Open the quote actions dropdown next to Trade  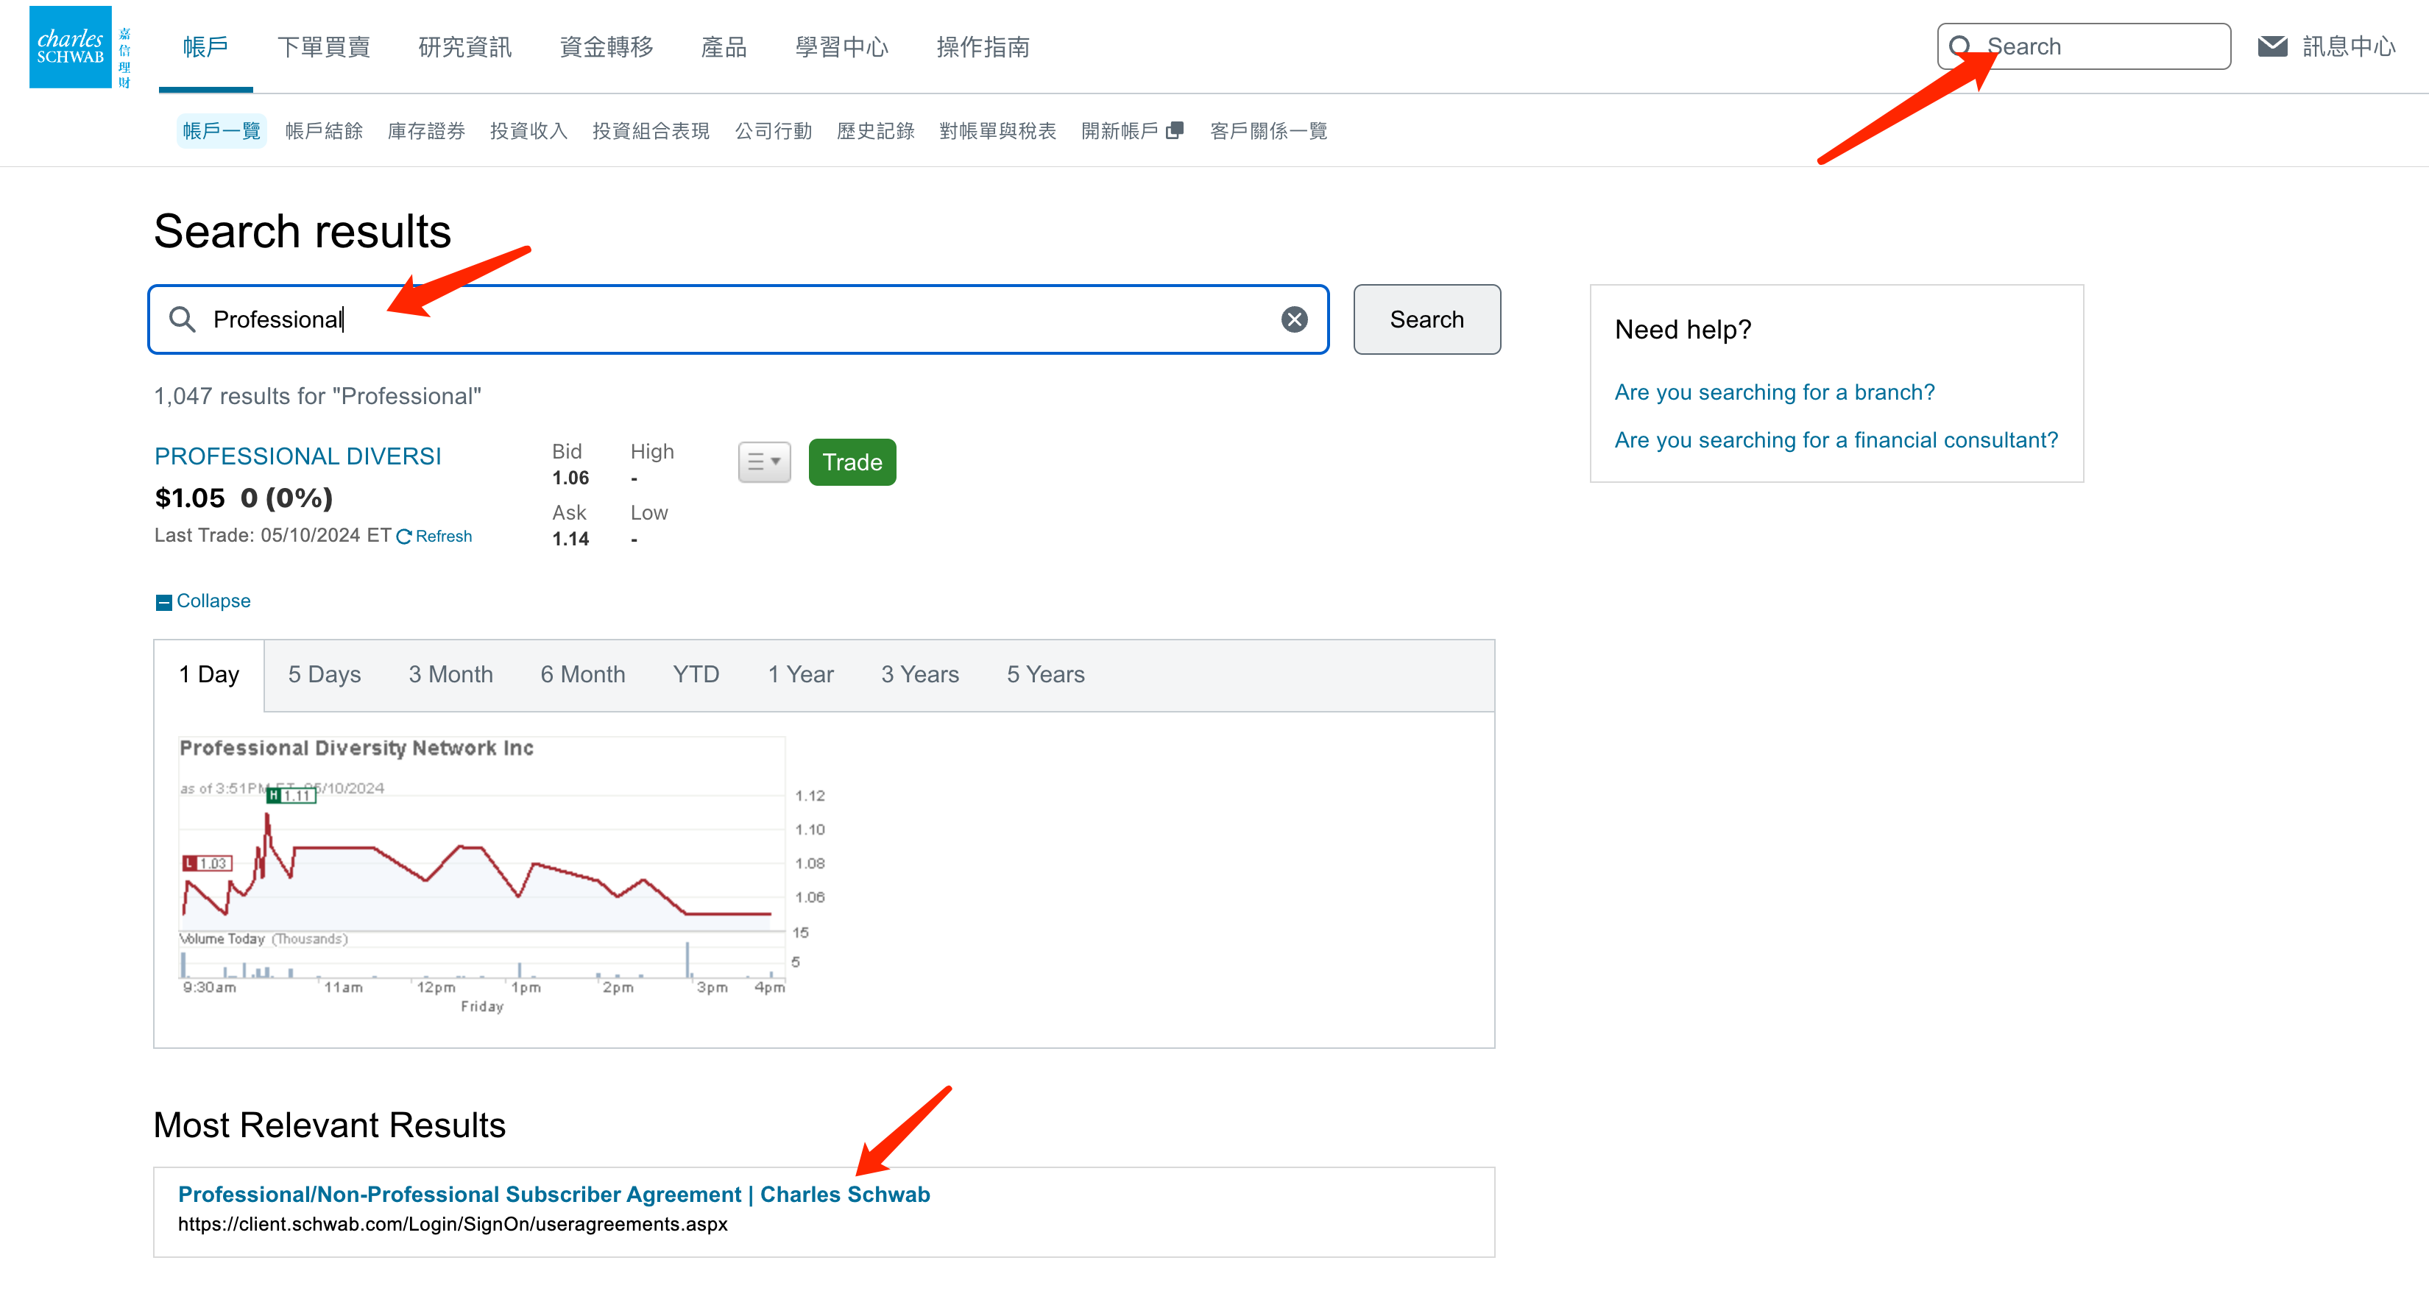coord(764,462)
